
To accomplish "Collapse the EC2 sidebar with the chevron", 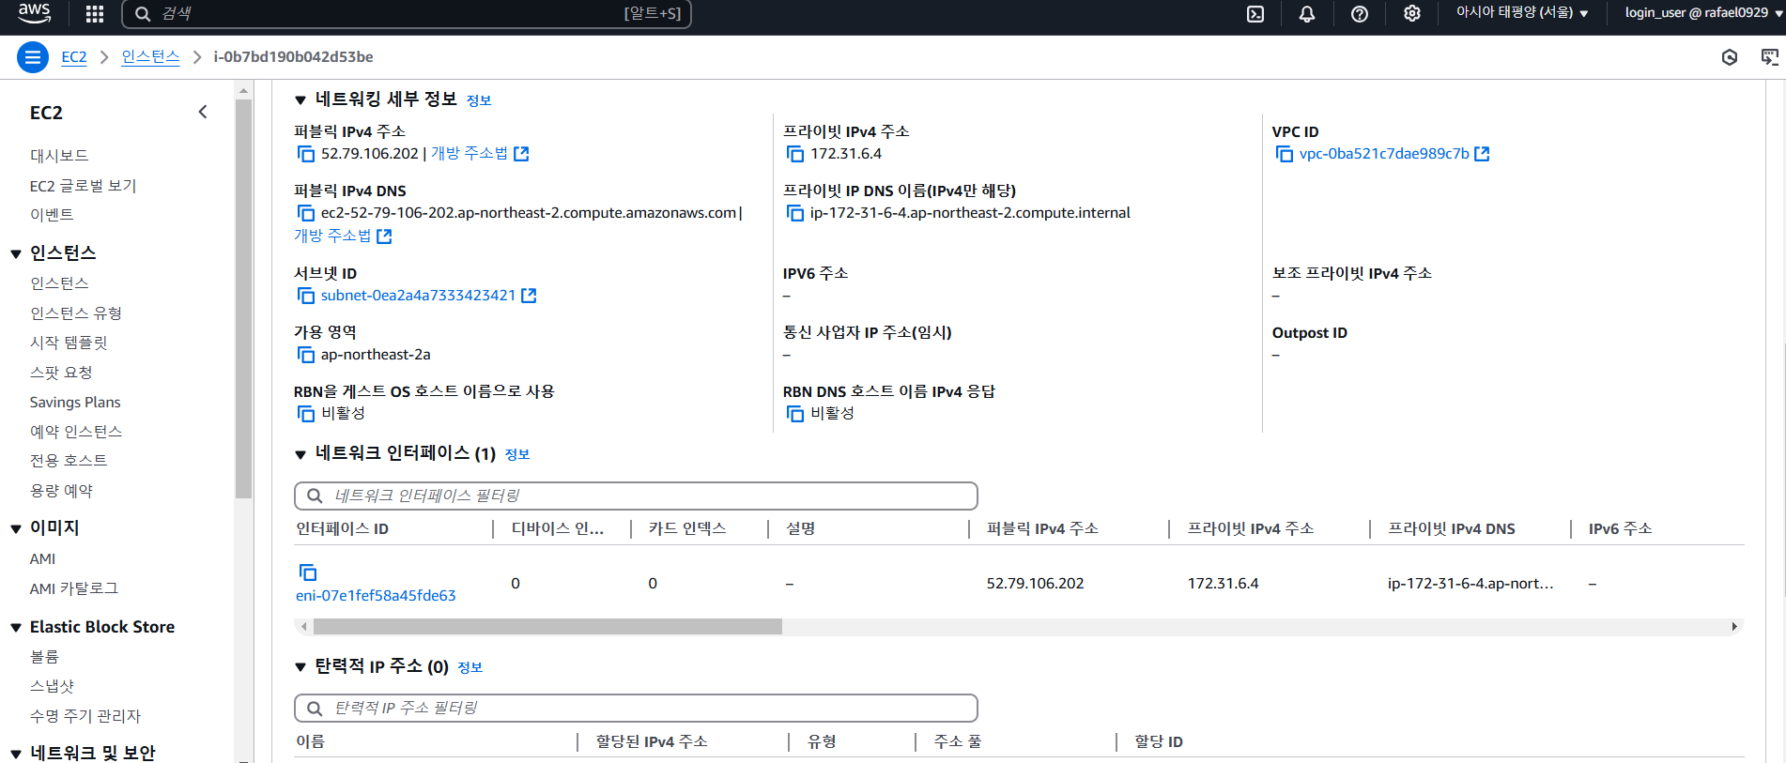I will point(203,113).
